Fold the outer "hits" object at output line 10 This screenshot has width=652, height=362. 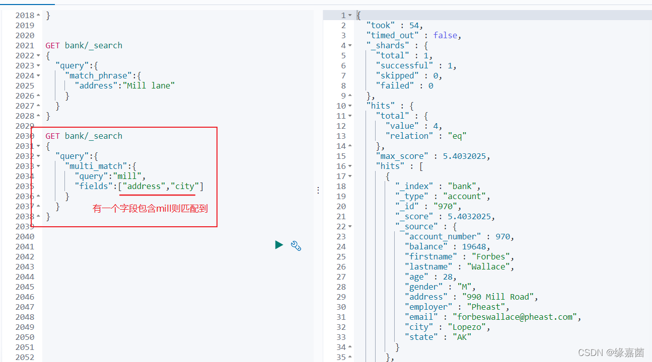(350, 106)
